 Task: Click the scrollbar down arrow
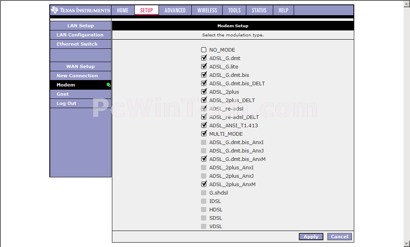point(406,243)
